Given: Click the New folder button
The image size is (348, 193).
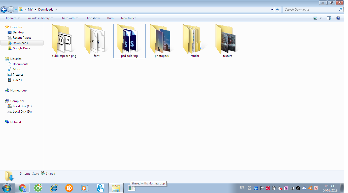Looking at the screenshot, I should [x=128, y=18].
